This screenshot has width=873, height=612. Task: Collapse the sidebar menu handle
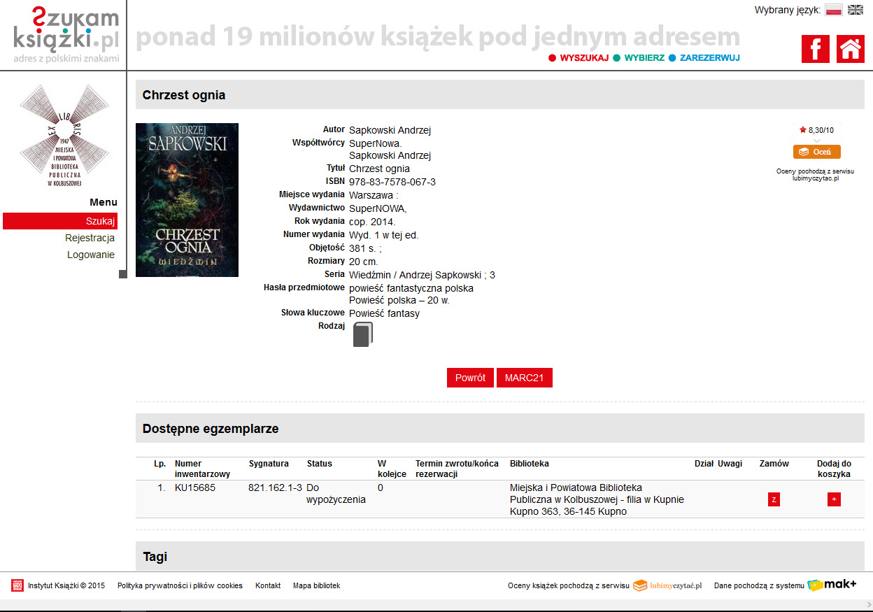click(123, 274)
